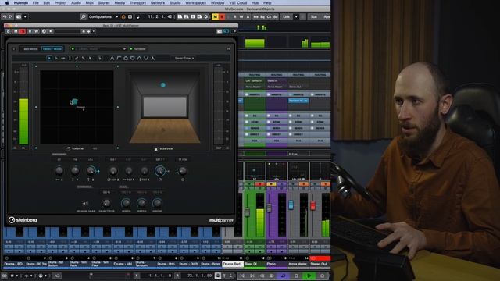The image size is (500, 281).
Task: Click the Eq rack toolbar button
Action: point(262,16)
